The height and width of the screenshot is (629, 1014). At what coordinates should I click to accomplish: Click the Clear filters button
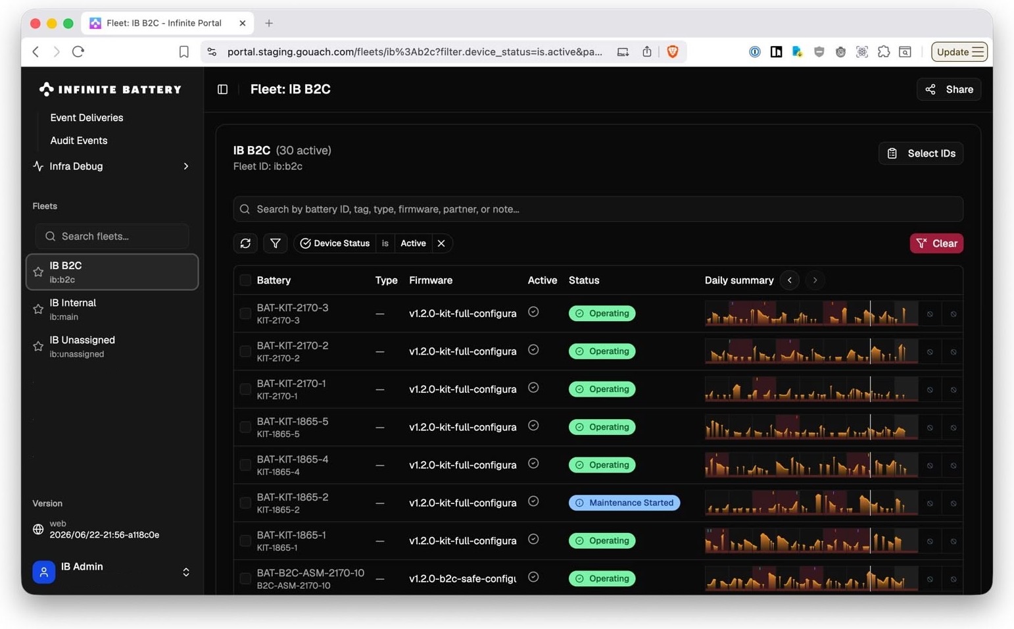click(x=936, y=243)
